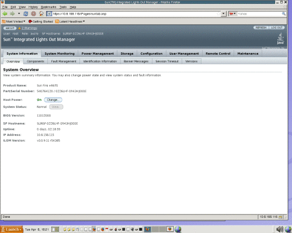The image size is (292, 233).
Task: Open the Getting Started bookmark
Action: 41,22
